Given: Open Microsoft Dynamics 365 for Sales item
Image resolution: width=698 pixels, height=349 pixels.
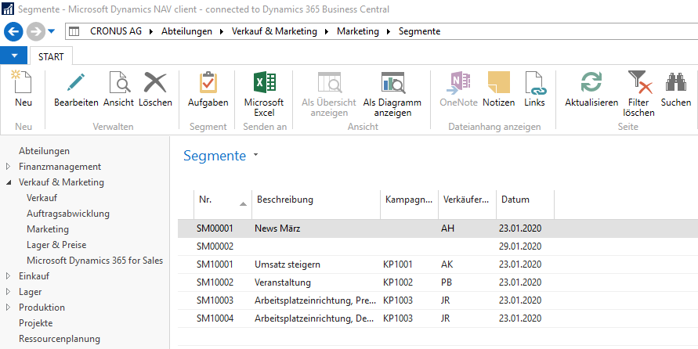Looking at the screenshot, I should coord(95,261).
